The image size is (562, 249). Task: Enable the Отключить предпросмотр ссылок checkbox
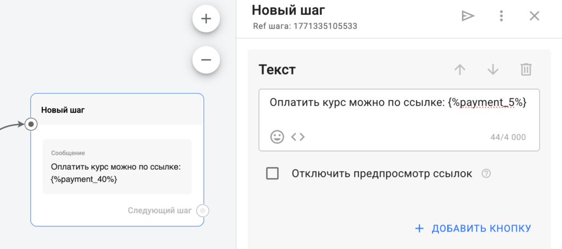(x=272, y=174)
